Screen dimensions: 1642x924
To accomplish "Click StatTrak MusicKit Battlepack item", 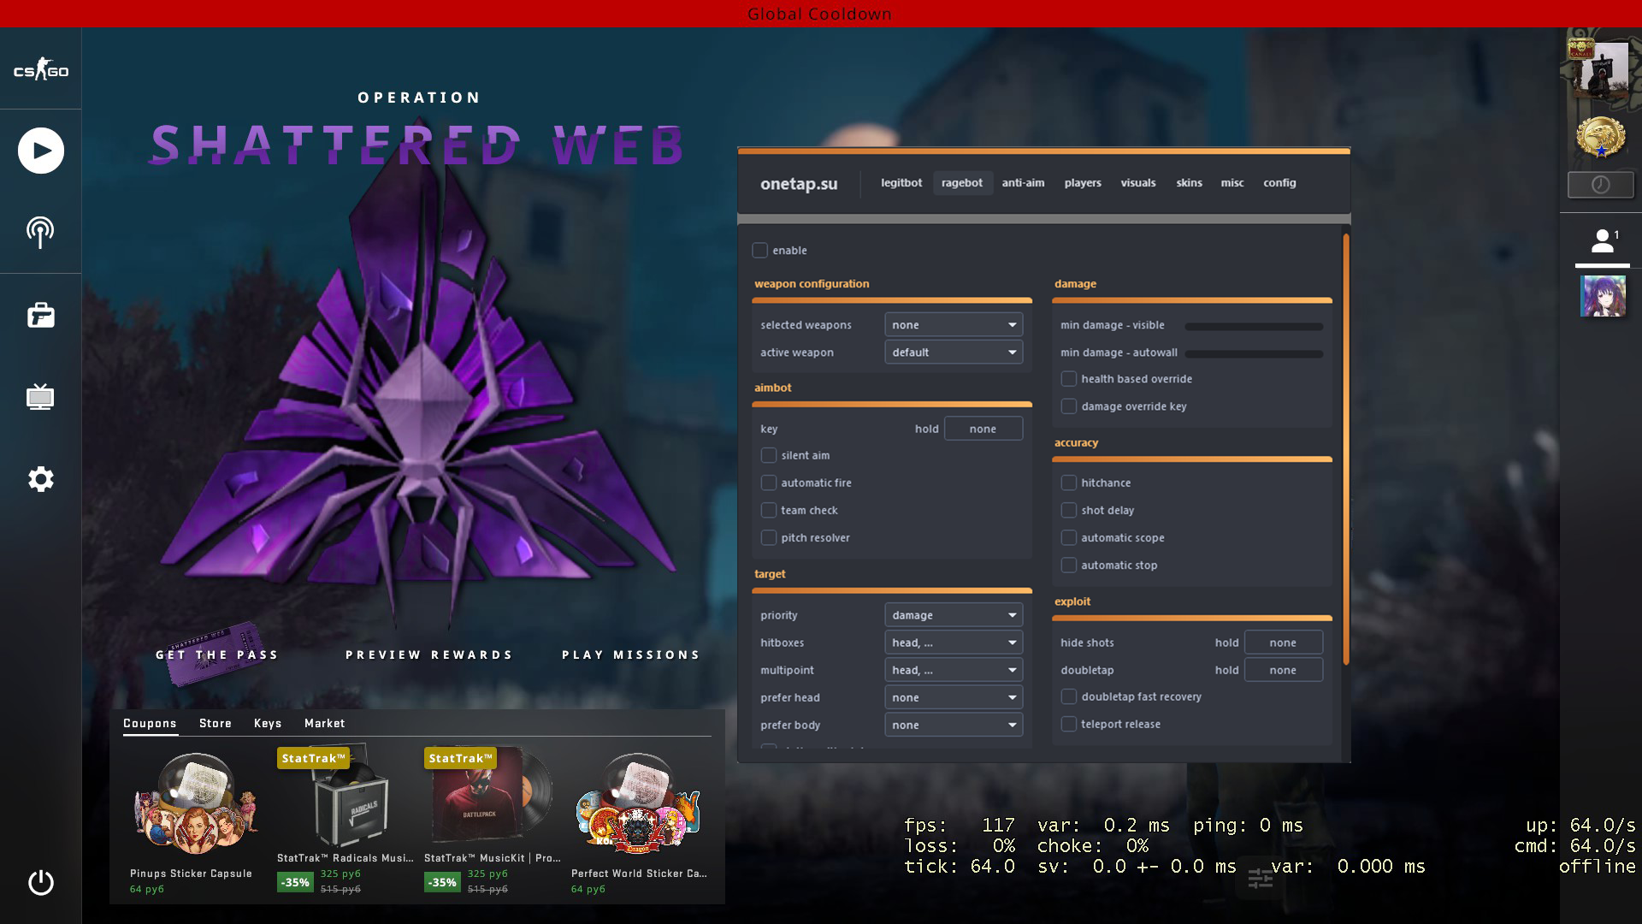I will [x=493, y=820].
